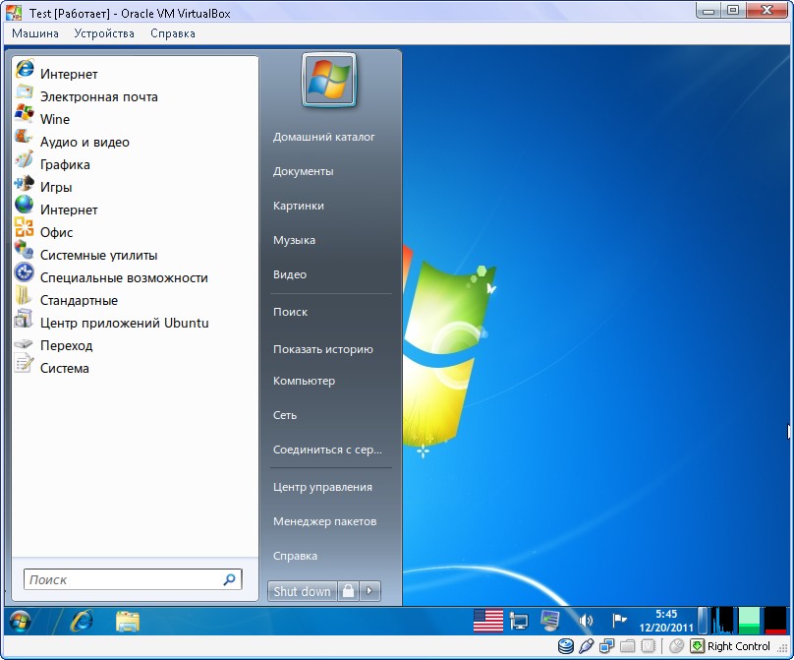Open Музыка in start menu
The height and width of the screenshot is (660, 794).
pyautogui.click(x=294, y=240)
